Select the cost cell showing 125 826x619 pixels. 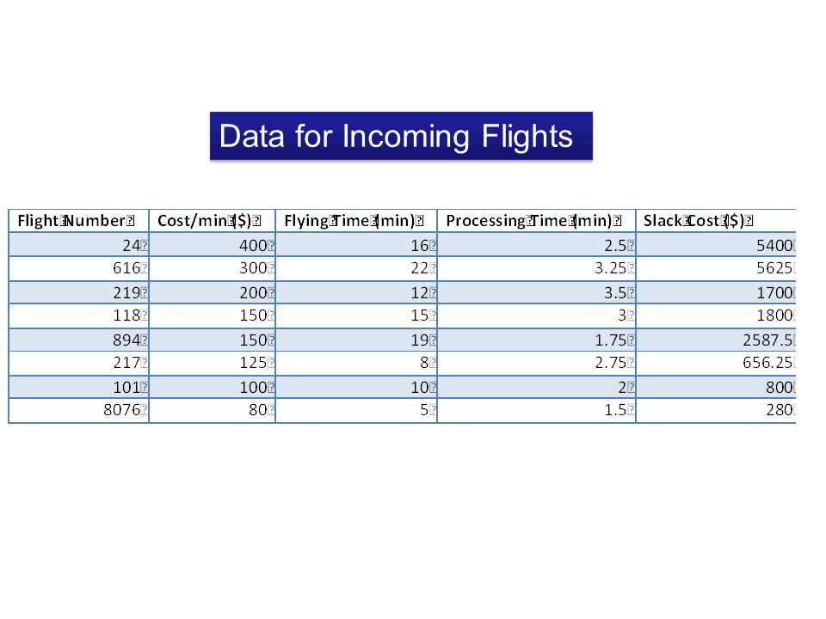point(213,363)
